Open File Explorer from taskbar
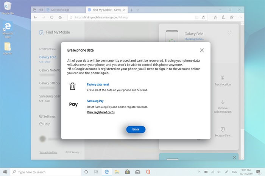 (117, 172)
